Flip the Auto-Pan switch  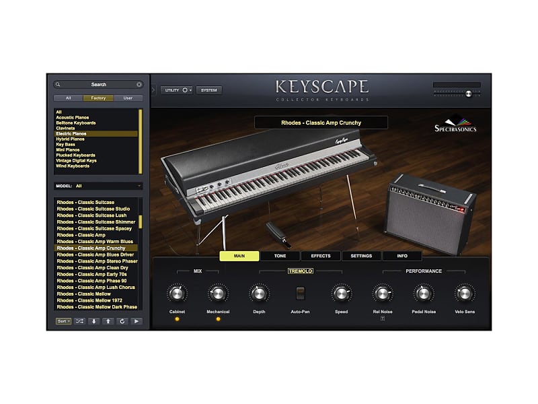(x=300, y=294)
